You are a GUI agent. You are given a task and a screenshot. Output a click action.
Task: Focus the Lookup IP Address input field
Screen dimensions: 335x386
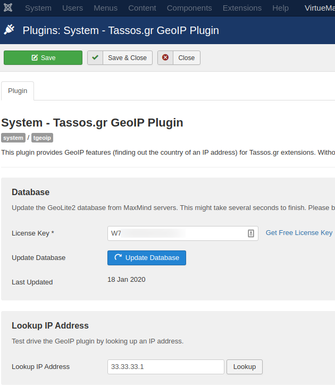[166, 367]
